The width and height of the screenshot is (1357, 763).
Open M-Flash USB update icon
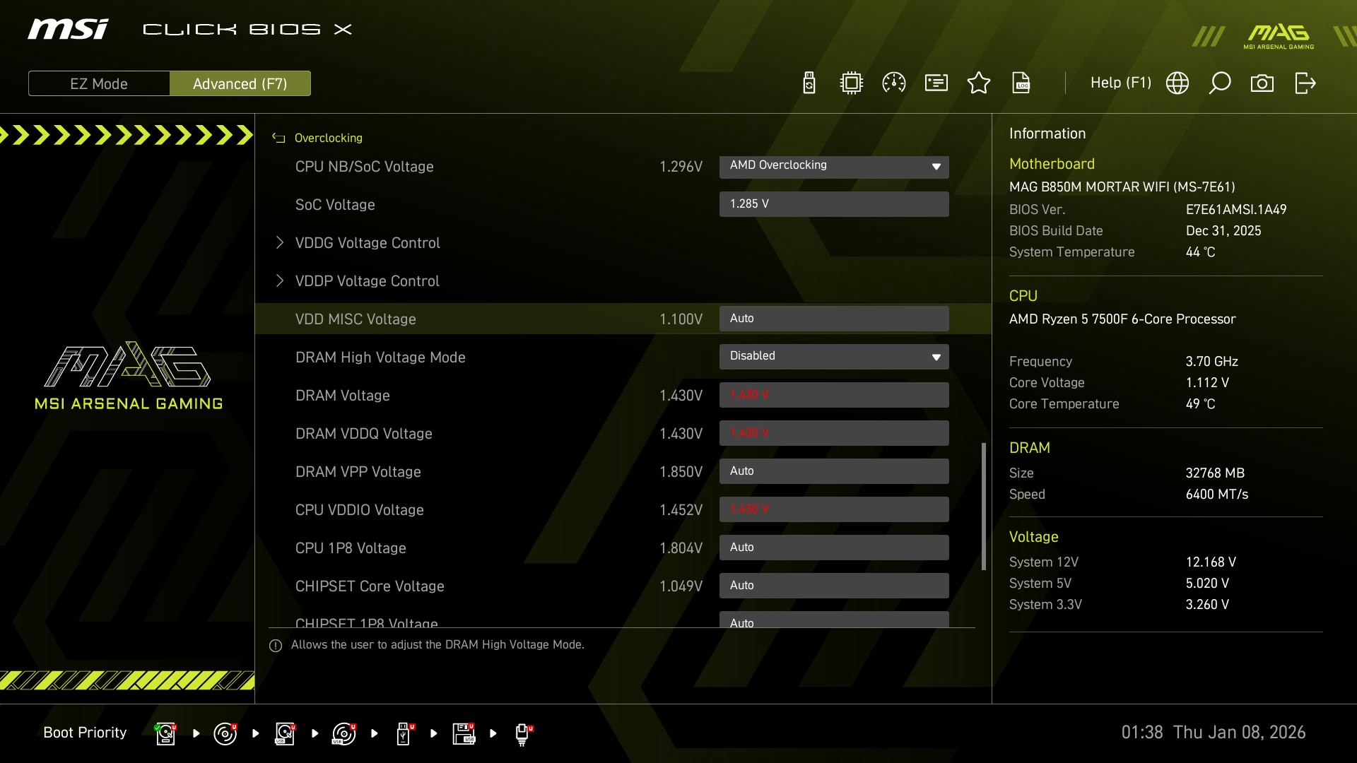pos(809,83)
